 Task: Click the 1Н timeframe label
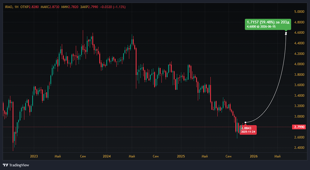16,7
